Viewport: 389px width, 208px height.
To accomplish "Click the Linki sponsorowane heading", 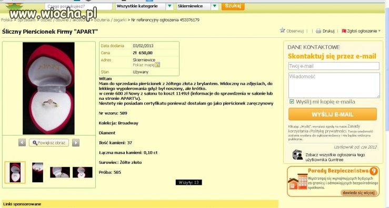I will point(22,204).
